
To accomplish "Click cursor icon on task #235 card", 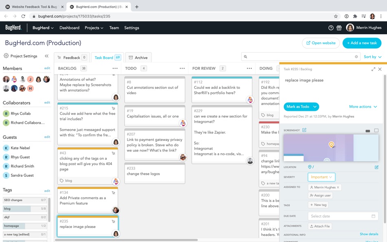I will [114, 222].
